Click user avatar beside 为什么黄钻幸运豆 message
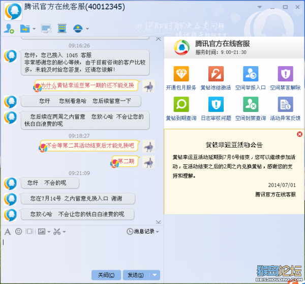 point(148,86)
